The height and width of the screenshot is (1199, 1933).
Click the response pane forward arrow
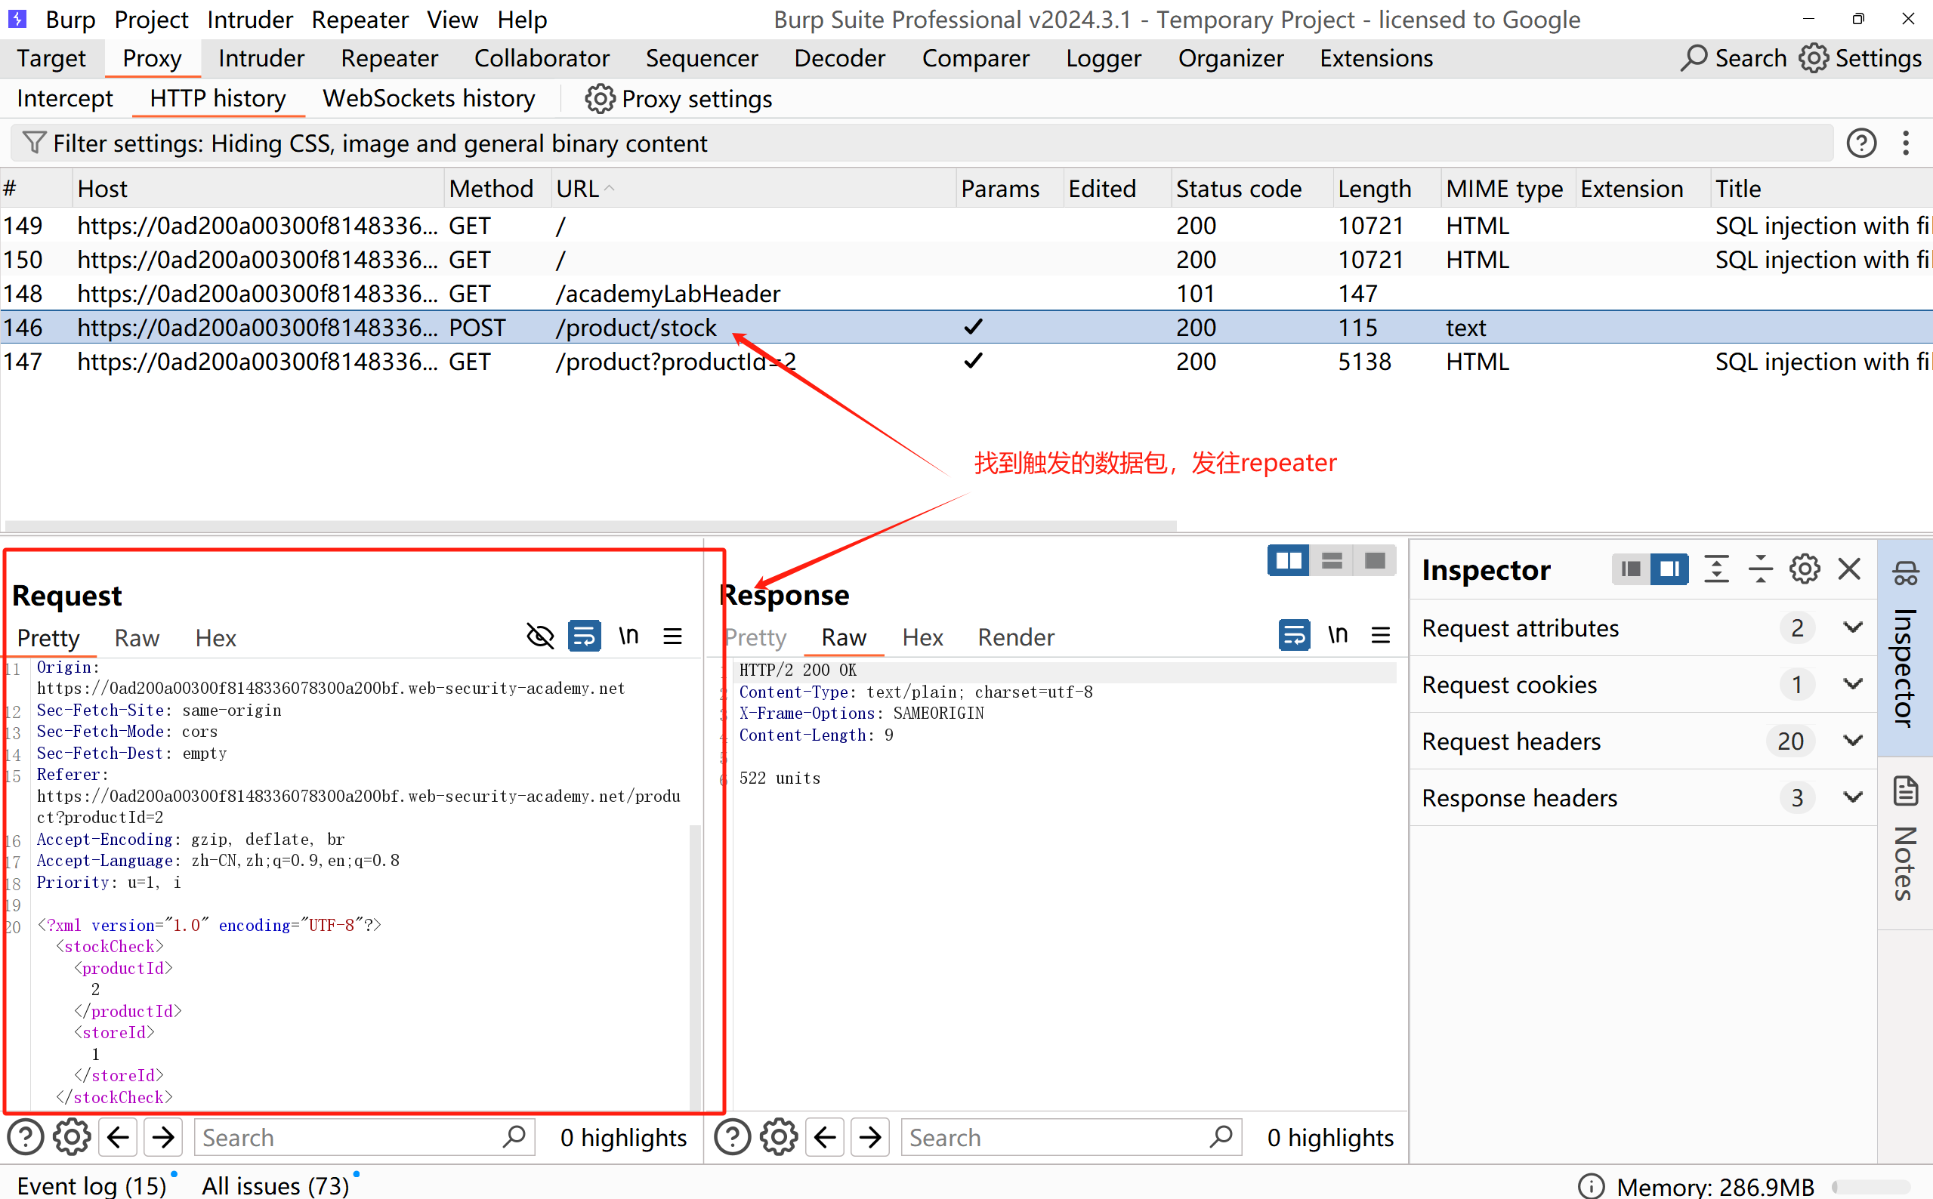[x=870, y=1137]
